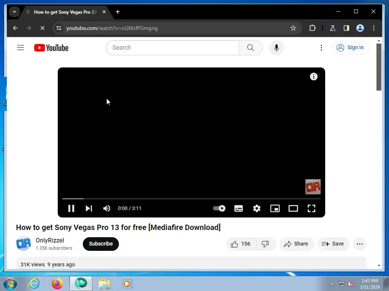The height and width of the screenshot is (291, 389).
Task: Search with your voice microphone
Action: [x=277, y=47]
